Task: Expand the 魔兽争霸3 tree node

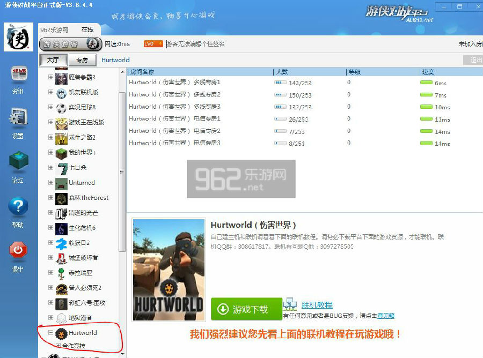Action: [x=51, y=78]
